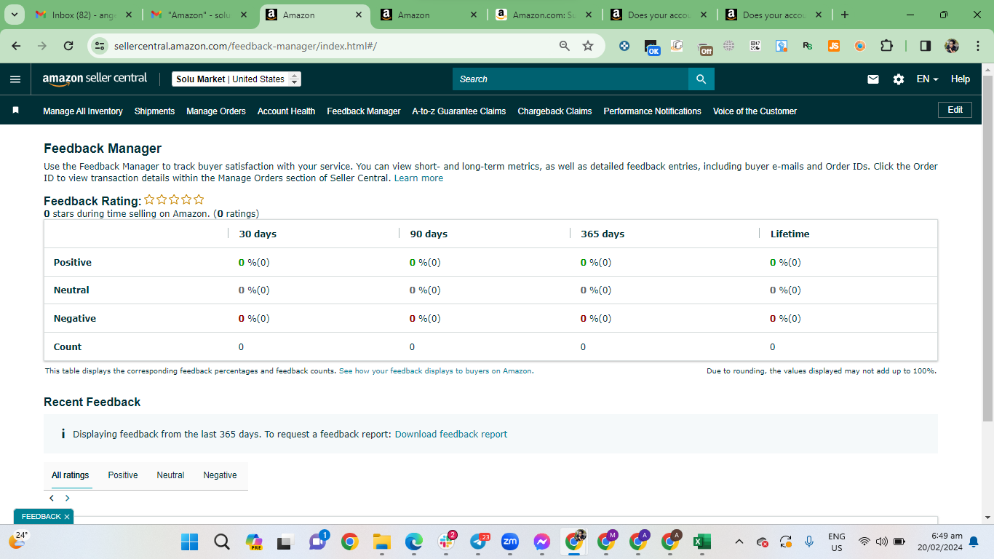
Task: Open a new browser tab
Action: (x=844, y=15)
